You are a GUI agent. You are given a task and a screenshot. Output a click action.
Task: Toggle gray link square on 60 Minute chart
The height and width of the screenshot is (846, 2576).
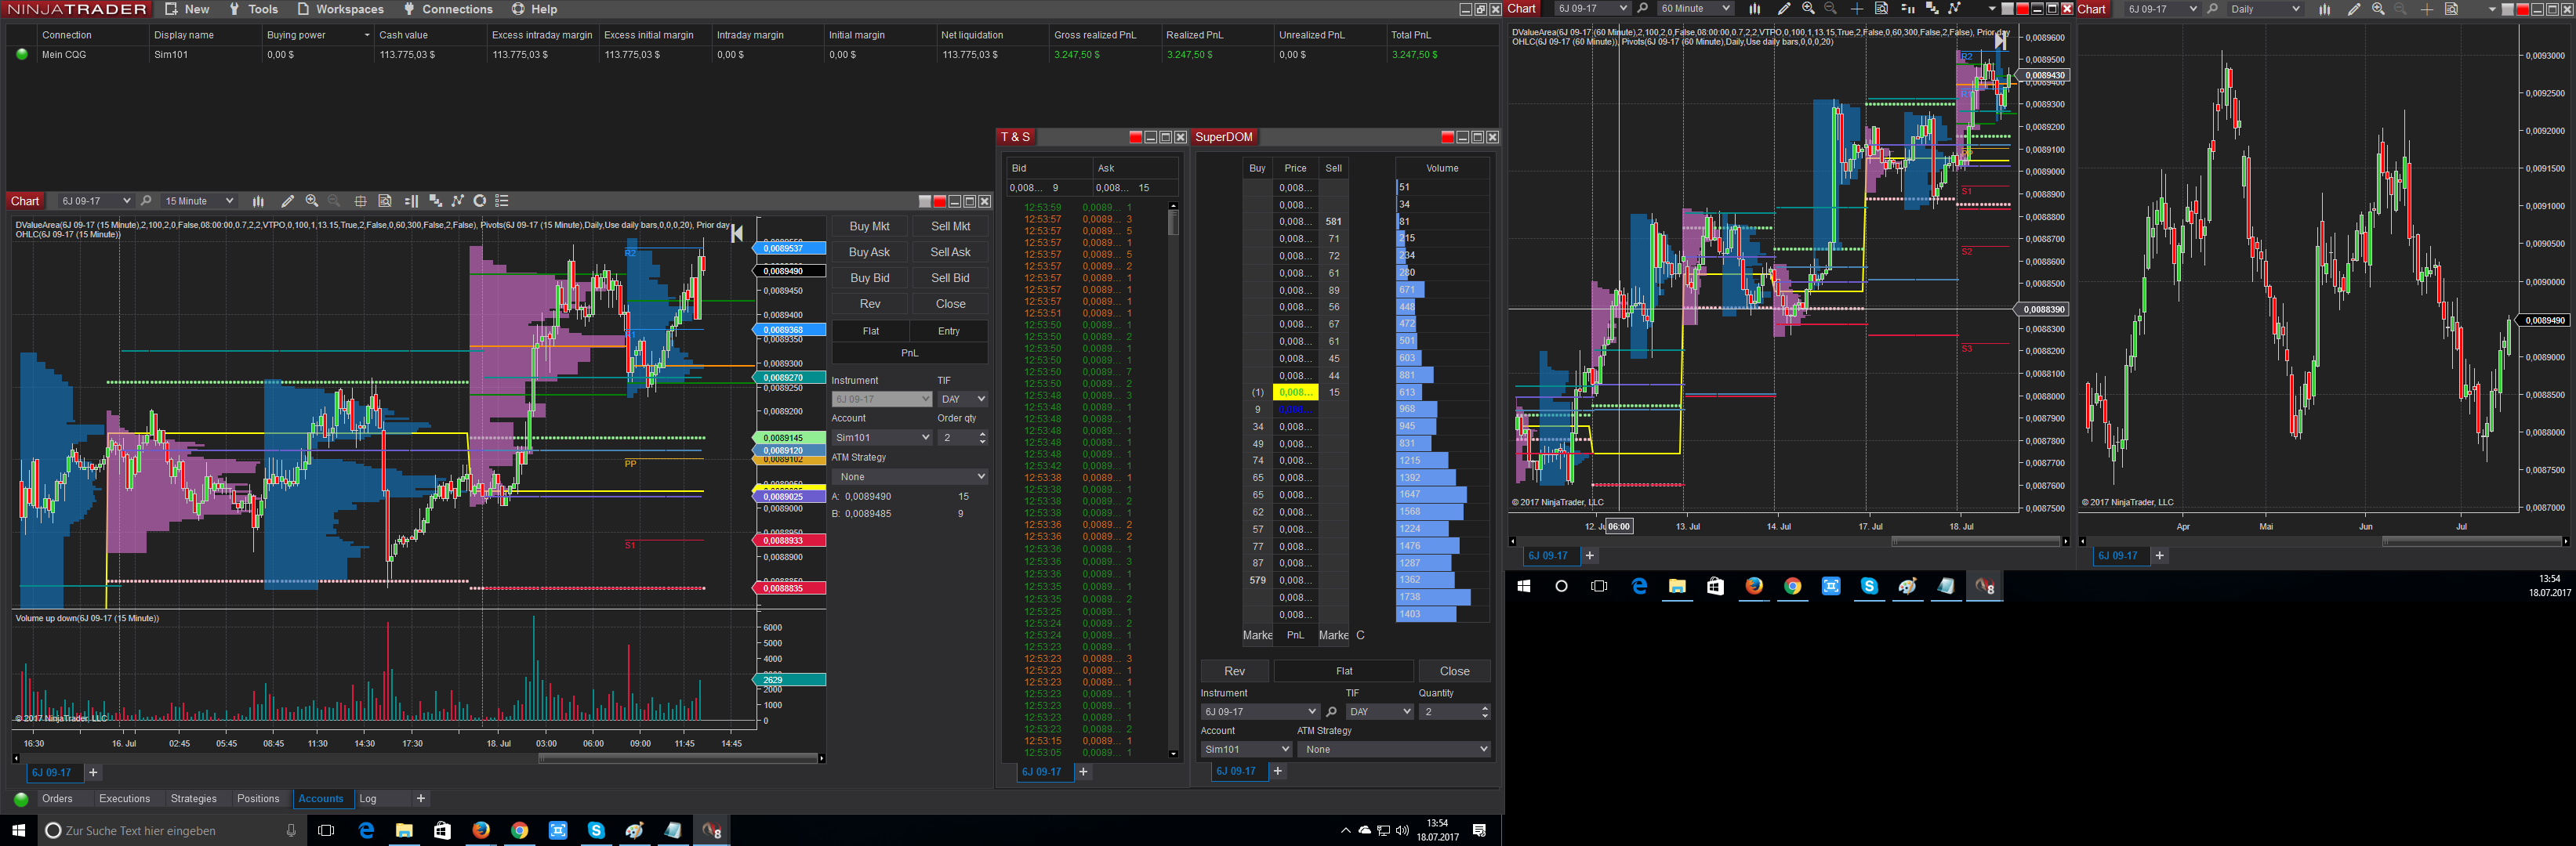point(2007,9)
